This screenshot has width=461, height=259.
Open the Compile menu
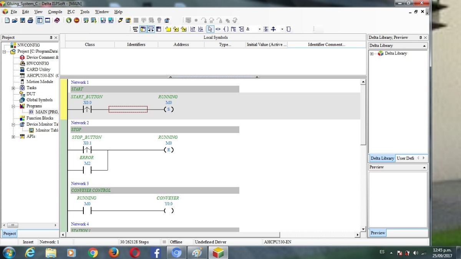click(55, 12)
